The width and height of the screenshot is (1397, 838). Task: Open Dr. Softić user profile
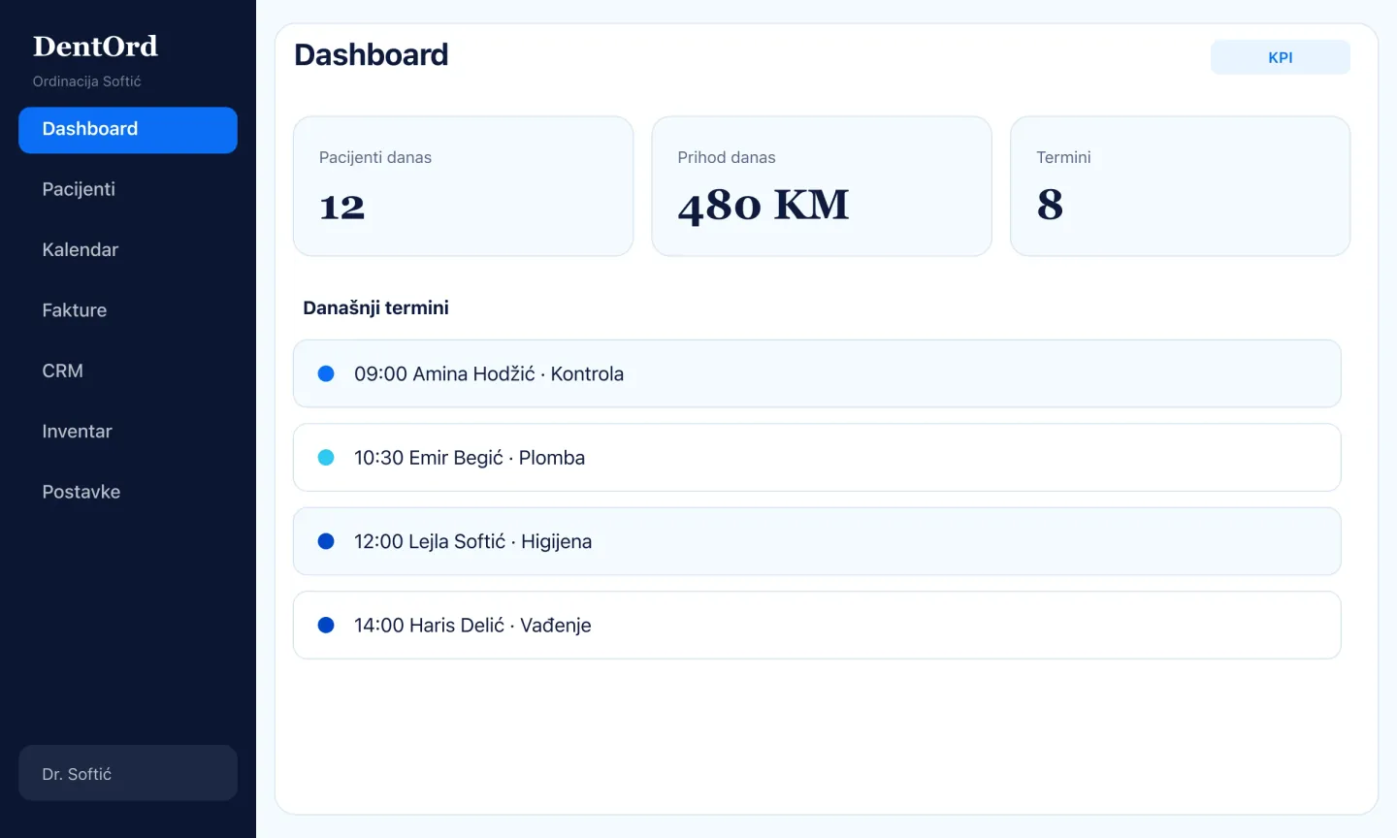[128, 773]
